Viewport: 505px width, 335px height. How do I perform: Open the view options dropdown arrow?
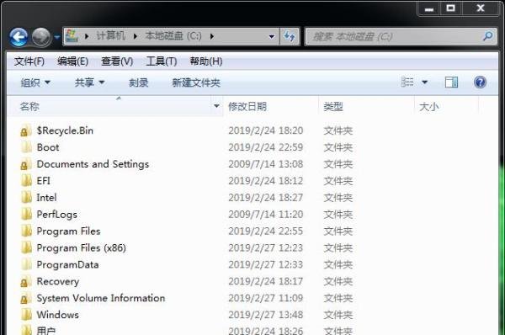[x=424, y=82]
